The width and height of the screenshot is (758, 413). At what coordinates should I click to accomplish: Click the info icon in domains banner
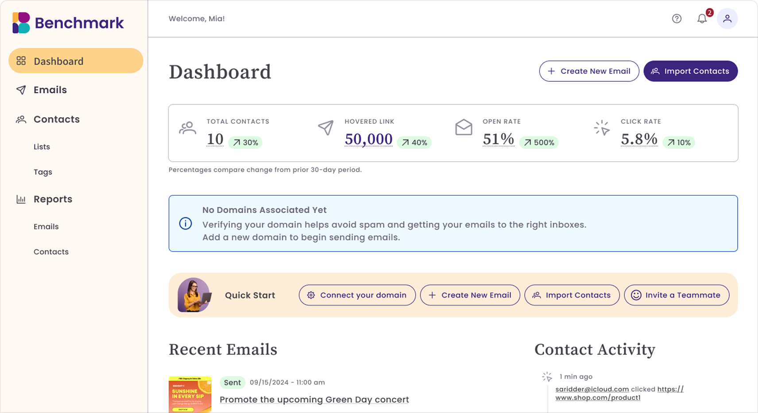185,224
